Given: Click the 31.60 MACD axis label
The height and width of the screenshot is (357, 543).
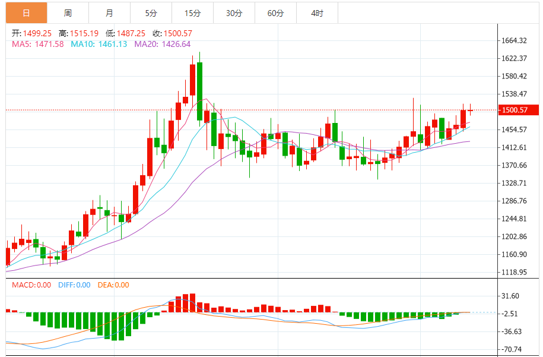Looking at the screenshot, I should coord(510,296).
